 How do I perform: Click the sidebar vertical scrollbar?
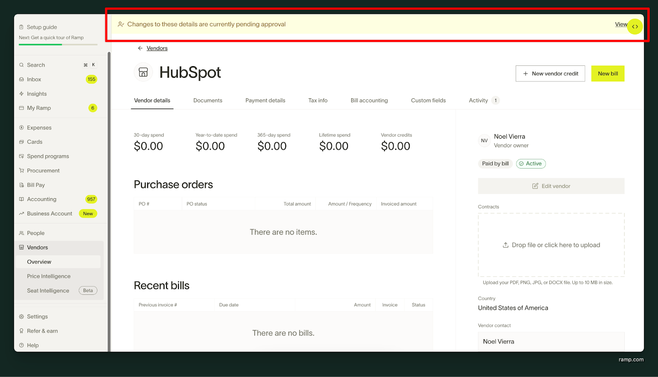109,201
